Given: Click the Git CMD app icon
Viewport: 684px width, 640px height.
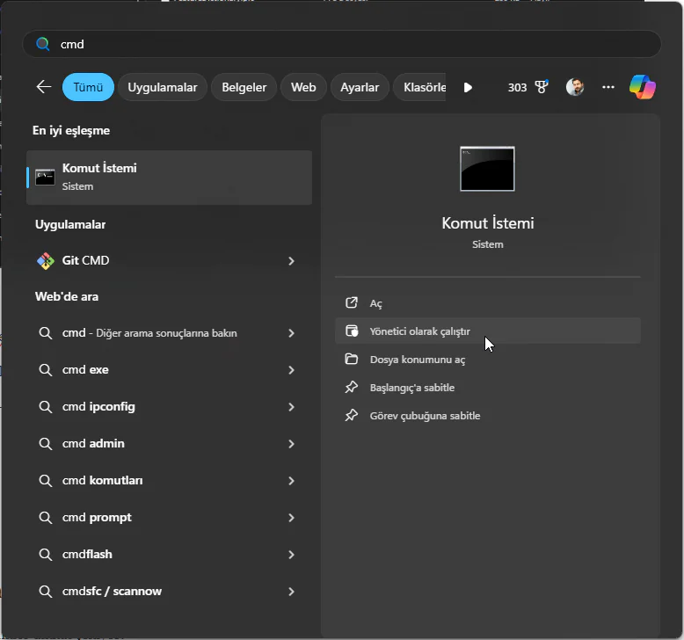Looking at the screenshot, I should [x=46, y=261].
